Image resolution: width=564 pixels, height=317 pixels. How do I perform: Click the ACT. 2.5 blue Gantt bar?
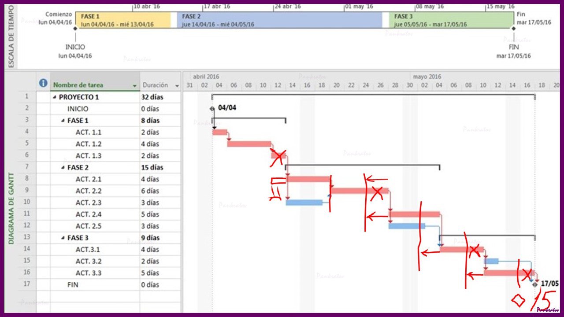(x=407, y=226)
